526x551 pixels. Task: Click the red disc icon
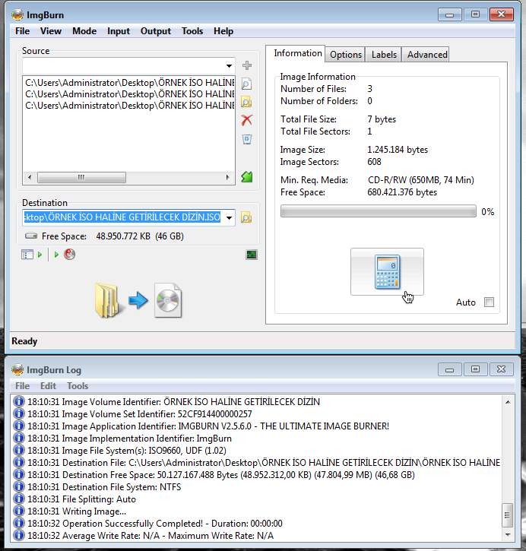pyautogui.click(x=70, y=254)
